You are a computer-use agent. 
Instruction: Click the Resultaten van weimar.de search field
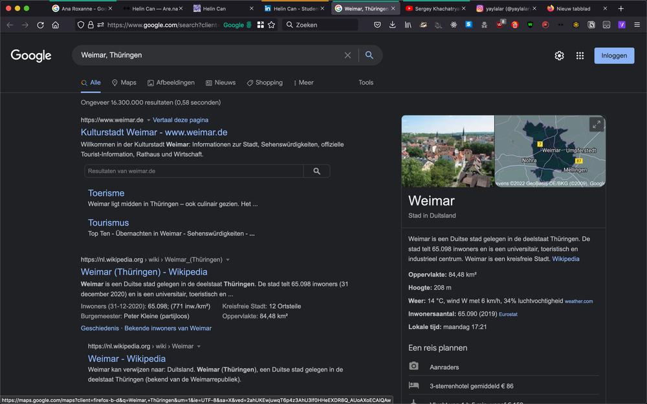[194, 171]
